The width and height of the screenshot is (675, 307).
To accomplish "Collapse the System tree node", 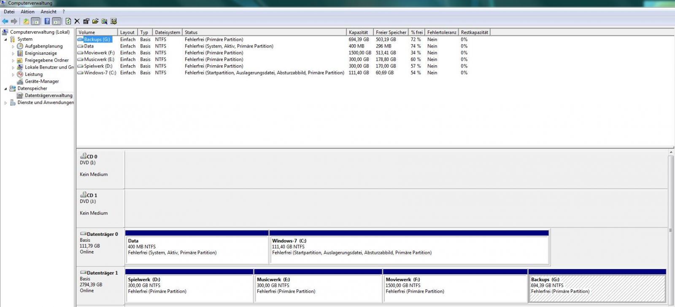I will tap(5, 39).
